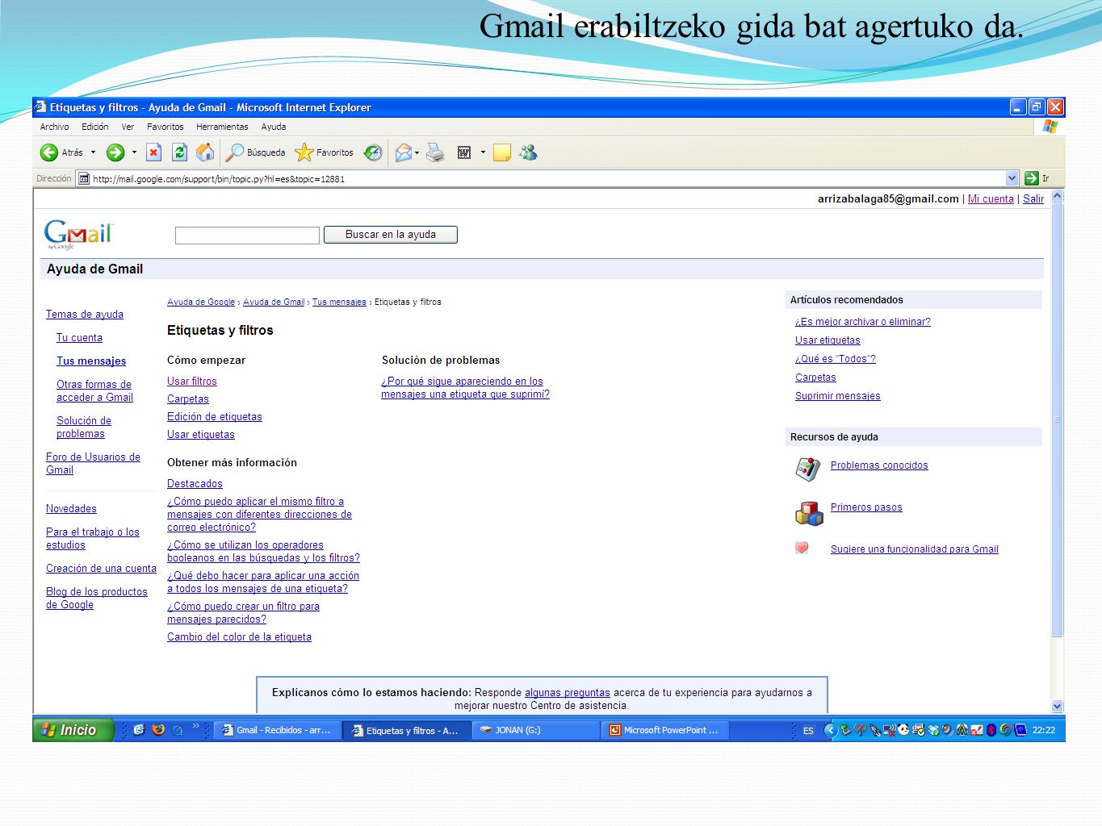Viewport: 1102px width, 826px height.
Task: Launch Firefox from quick launch bar
Action: point(158,730)
